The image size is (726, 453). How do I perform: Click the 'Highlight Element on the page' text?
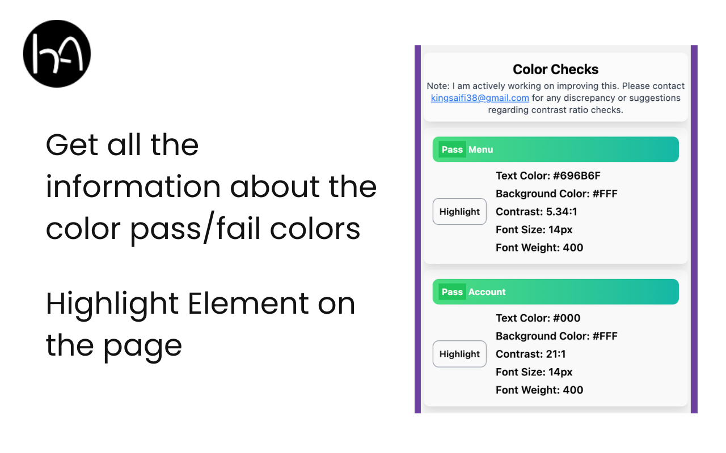point(200,324)
